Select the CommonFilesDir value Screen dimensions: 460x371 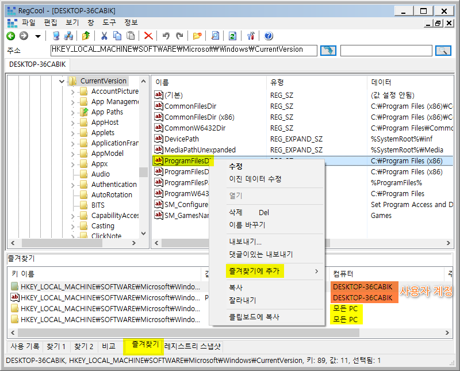click(x=190, y=106)
